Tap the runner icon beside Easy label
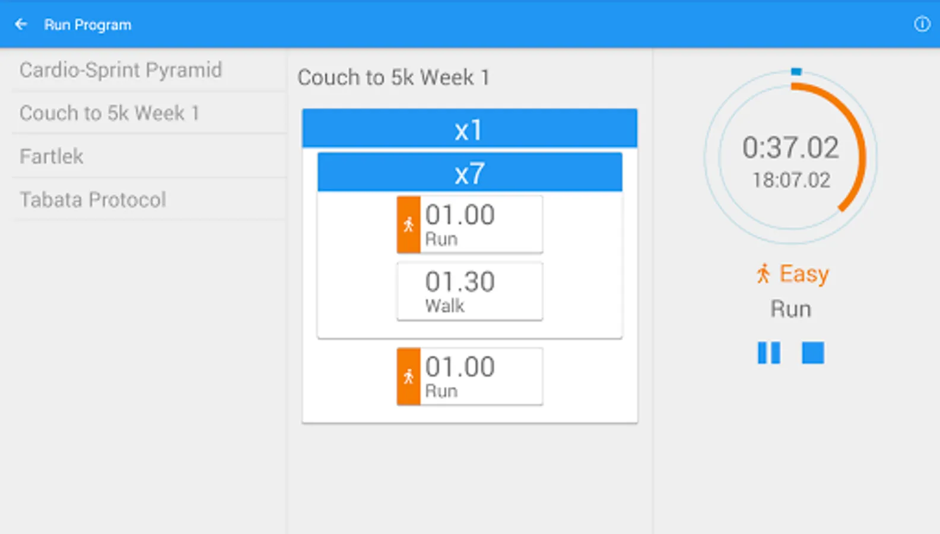The height and width of the screenshot is (534, 940). (763, 274)
